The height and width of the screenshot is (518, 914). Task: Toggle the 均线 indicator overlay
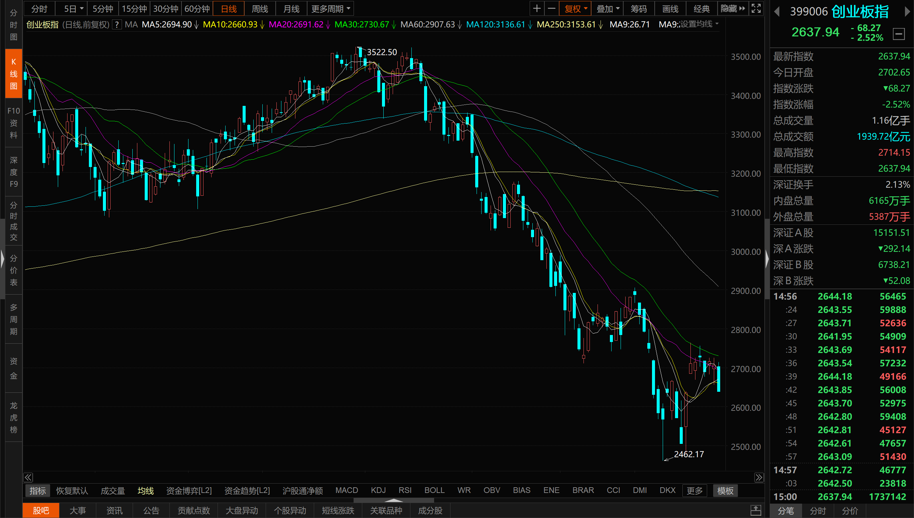coord(146,491)
